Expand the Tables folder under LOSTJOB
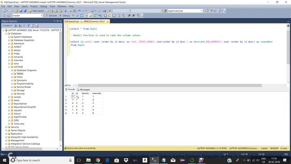This screenshot has height=164, width=291. (x=12, y=74)
